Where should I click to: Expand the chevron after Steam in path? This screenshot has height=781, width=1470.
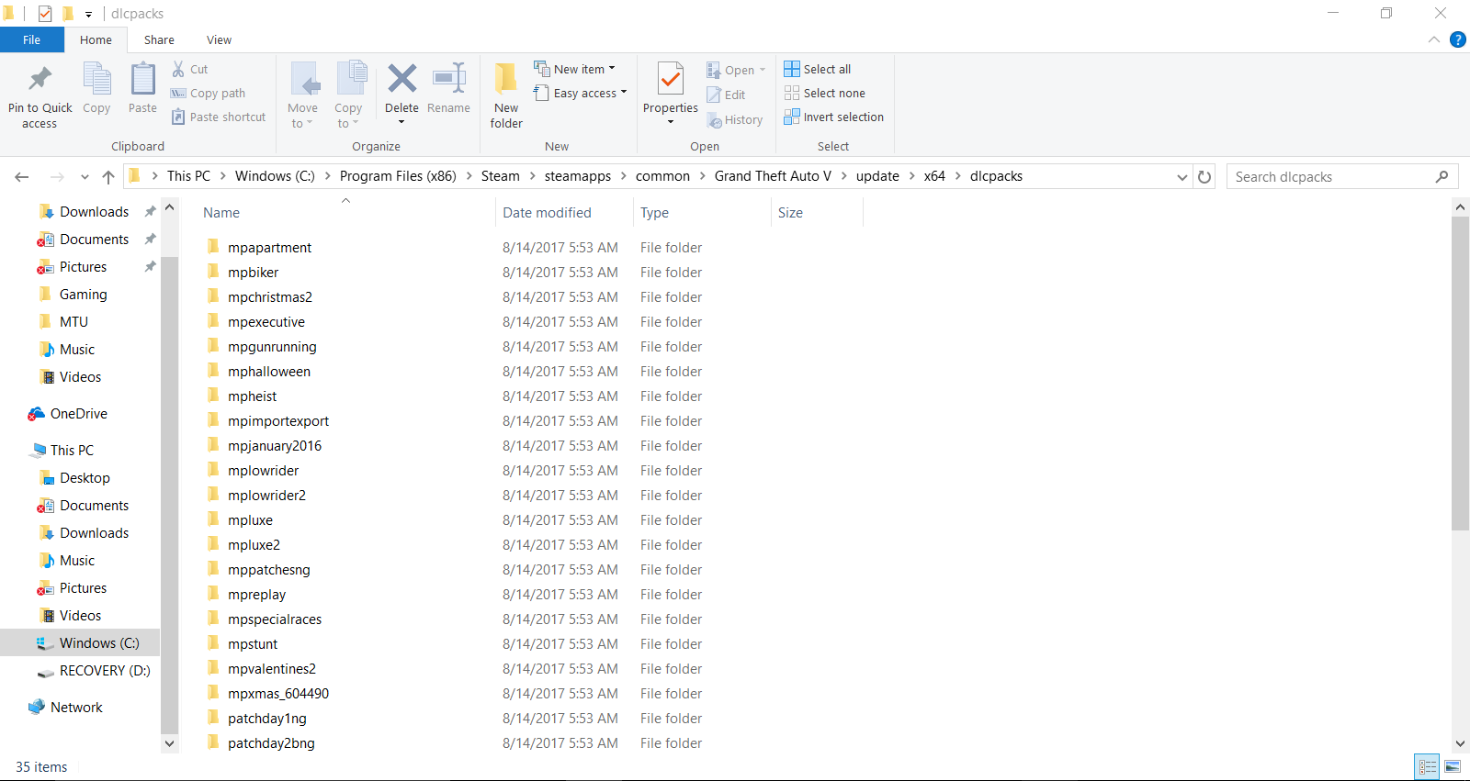(x=532, y=176)
